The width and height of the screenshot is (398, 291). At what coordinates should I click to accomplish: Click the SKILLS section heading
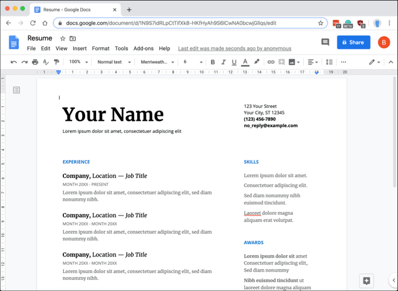pyautogui.click(x=251, y=162)
